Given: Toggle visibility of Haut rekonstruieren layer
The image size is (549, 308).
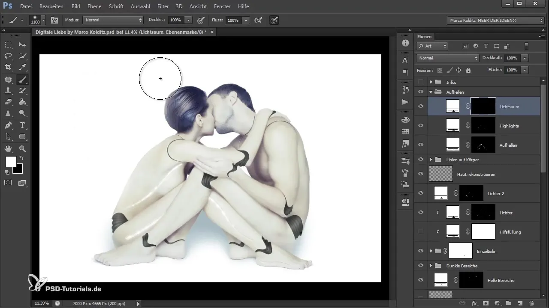Looking at the screenshot, I should click(421, 174).
